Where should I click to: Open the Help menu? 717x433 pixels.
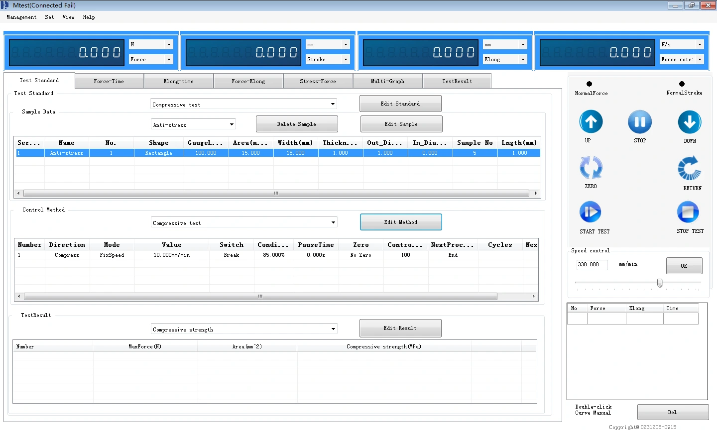(x=89, y=17)
